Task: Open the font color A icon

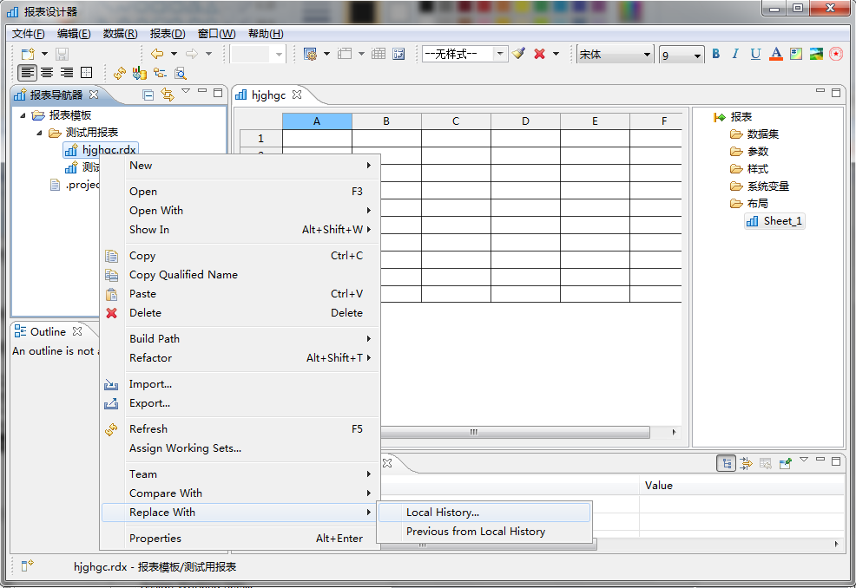Action: point(776,54)
